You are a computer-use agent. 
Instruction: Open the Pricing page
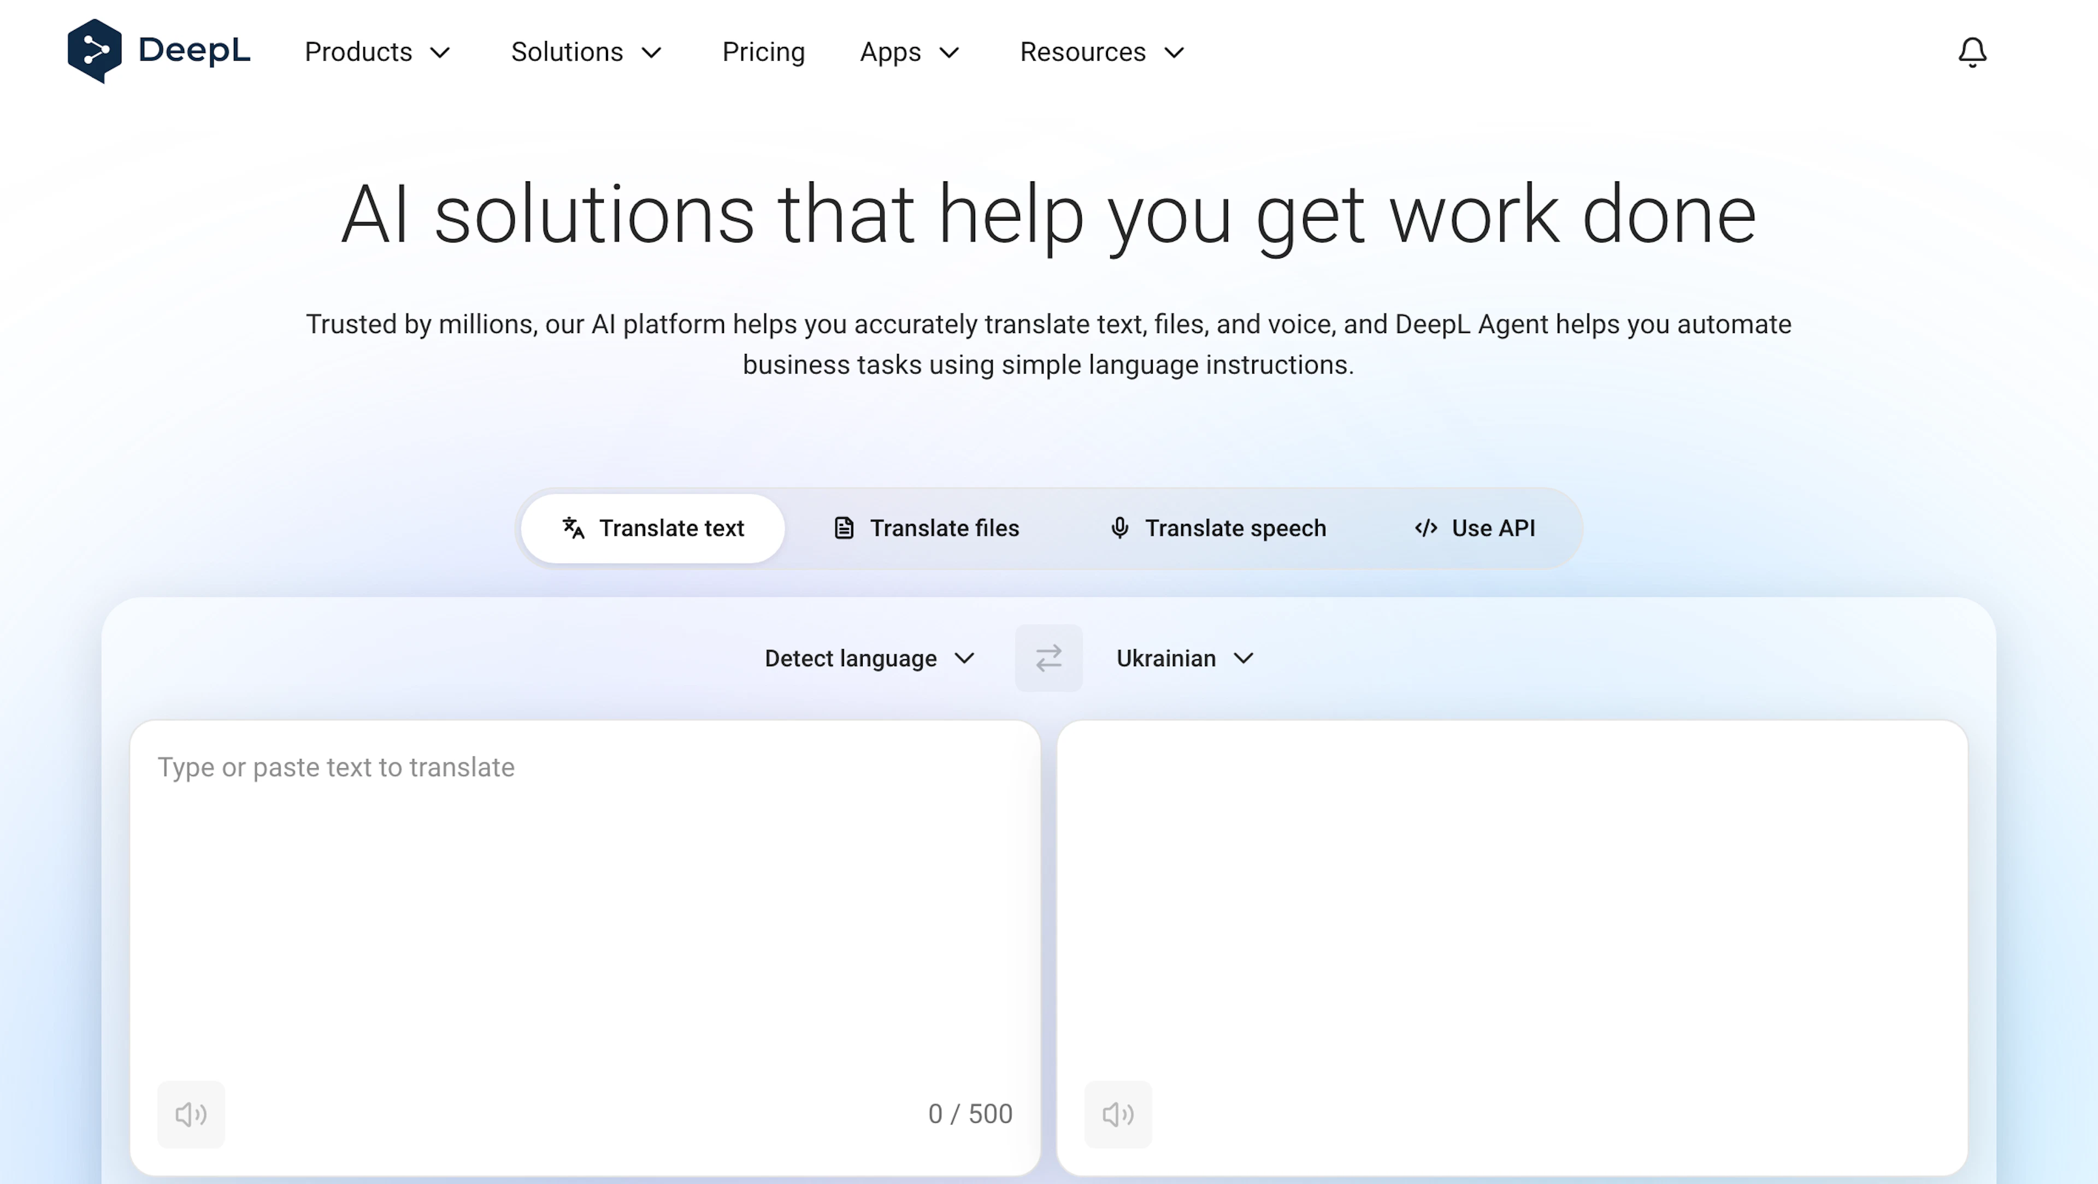(x=763, y=52)
